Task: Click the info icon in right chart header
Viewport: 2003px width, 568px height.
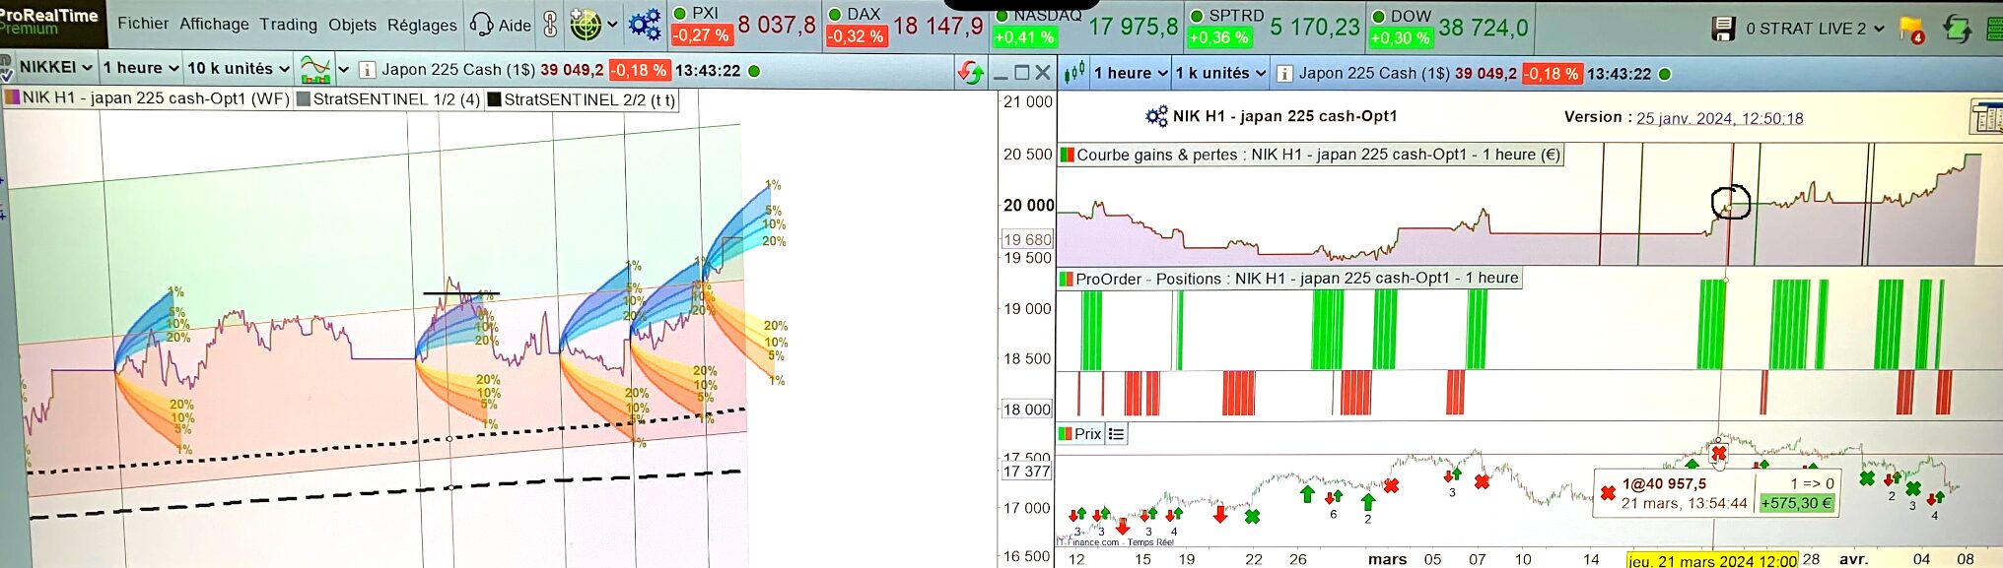Action: 1284,74
